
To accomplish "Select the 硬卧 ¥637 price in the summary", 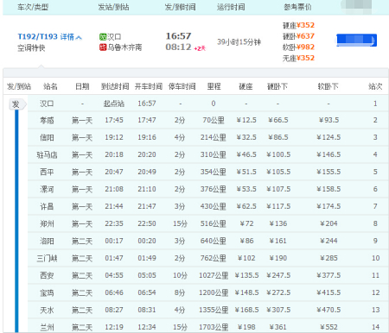I will pyautogui.click(x=298, y=36).
